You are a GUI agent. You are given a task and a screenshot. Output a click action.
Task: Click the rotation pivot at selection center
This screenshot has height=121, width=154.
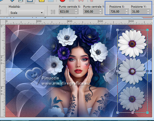132,71
